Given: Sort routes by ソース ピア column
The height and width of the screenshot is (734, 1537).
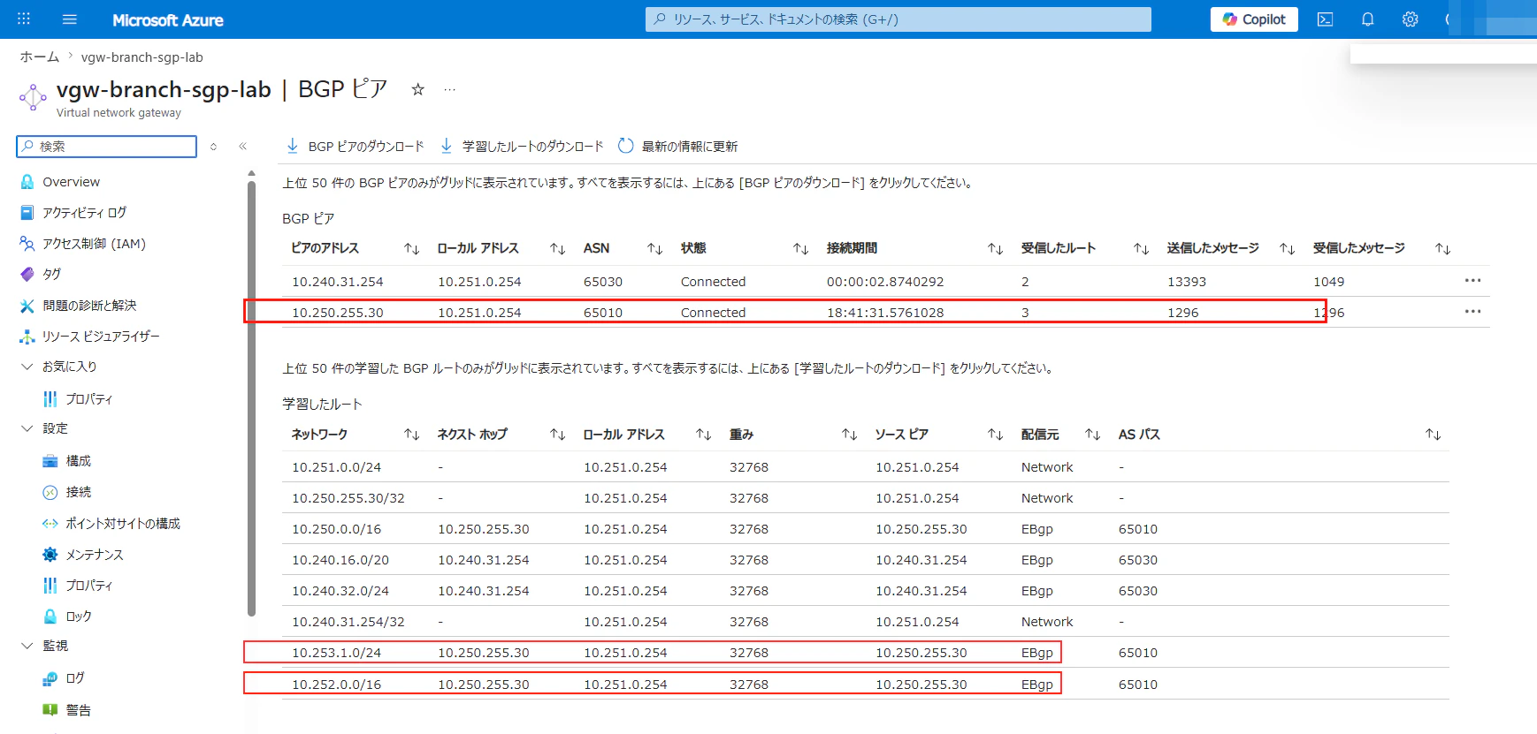Looking at the screenshot, I should 995,435.
